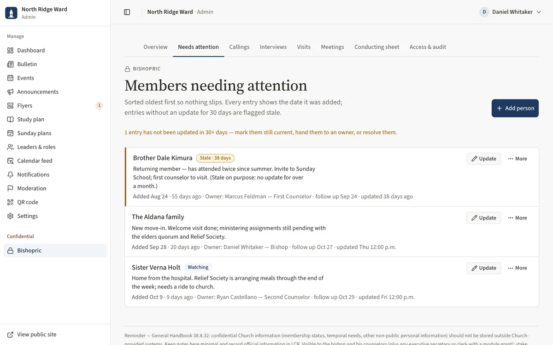Switch to the Callings tab
The height and width of the screenshot is (345, 553).
[x=239, y=47]
